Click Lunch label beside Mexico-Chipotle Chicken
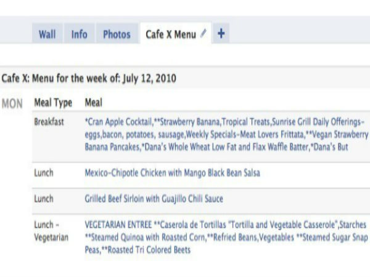This screenshot has height=277, width=370. tap(44, 173)
